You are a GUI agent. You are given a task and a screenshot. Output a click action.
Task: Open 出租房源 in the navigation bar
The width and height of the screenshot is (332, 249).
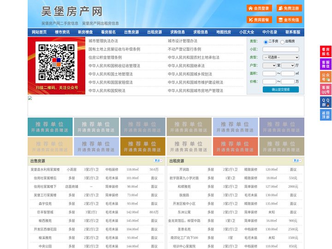coord(154,32)
